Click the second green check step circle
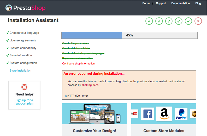Viewport: 207px width, 136px height. click(159, 21)
